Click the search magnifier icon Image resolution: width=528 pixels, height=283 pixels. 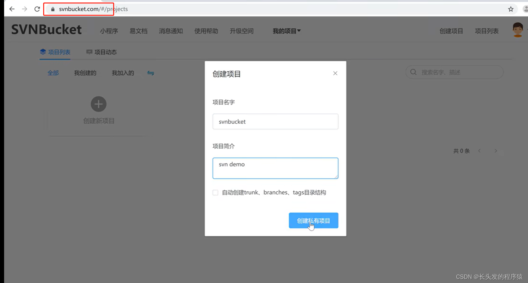413,72
